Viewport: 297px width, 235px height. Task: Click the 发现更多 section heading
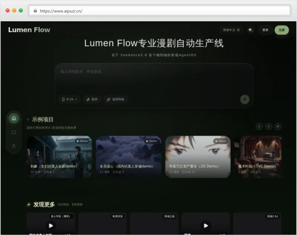click(44, 204)
